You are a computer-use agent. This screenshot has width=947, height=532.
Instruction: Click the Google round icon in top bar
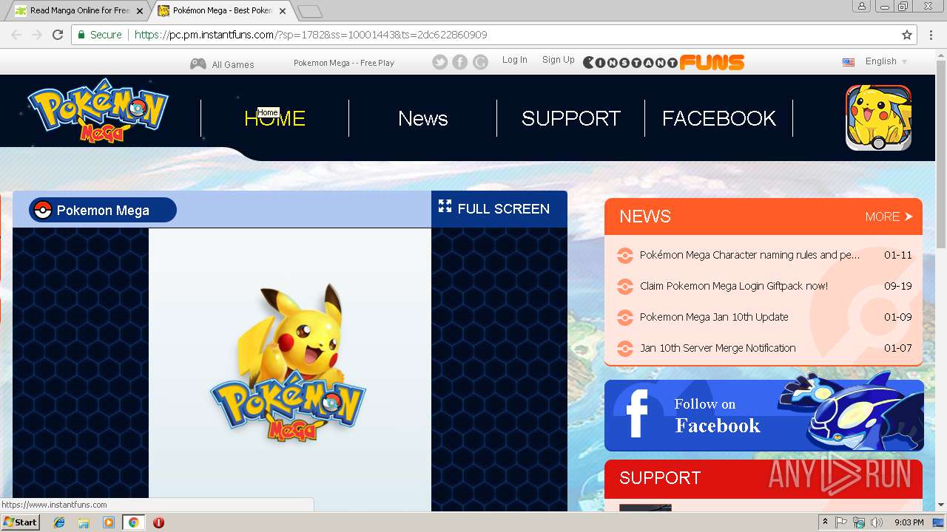(481, 62)
